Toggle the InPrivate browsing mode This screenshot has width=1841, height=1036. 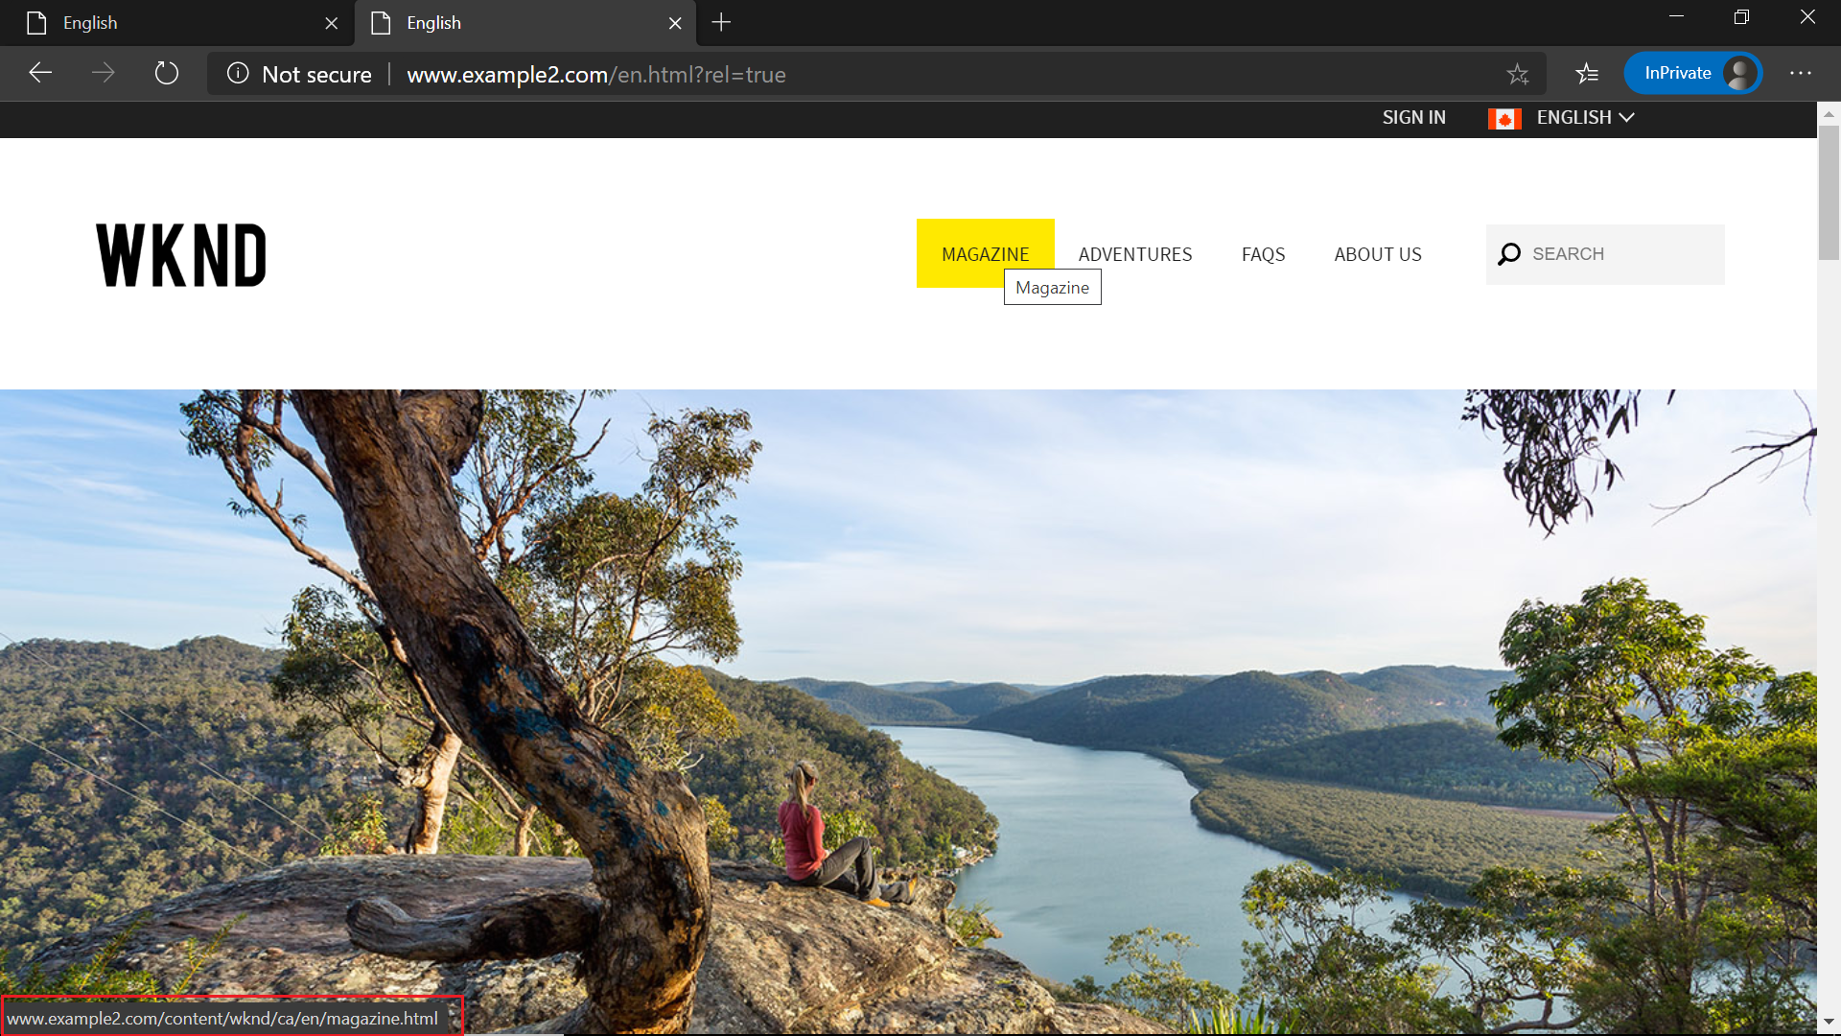click(x=1691, y=73)
